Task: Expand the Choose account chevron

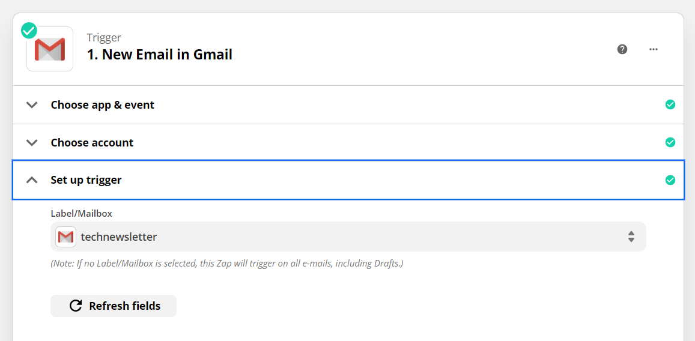Action: pyautogui.click(x=32, y=143)
